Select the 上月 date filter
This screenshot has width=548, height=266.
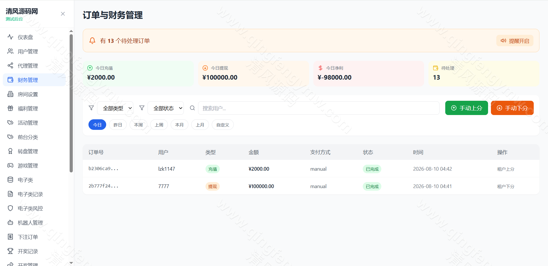[x=200, y=125]
